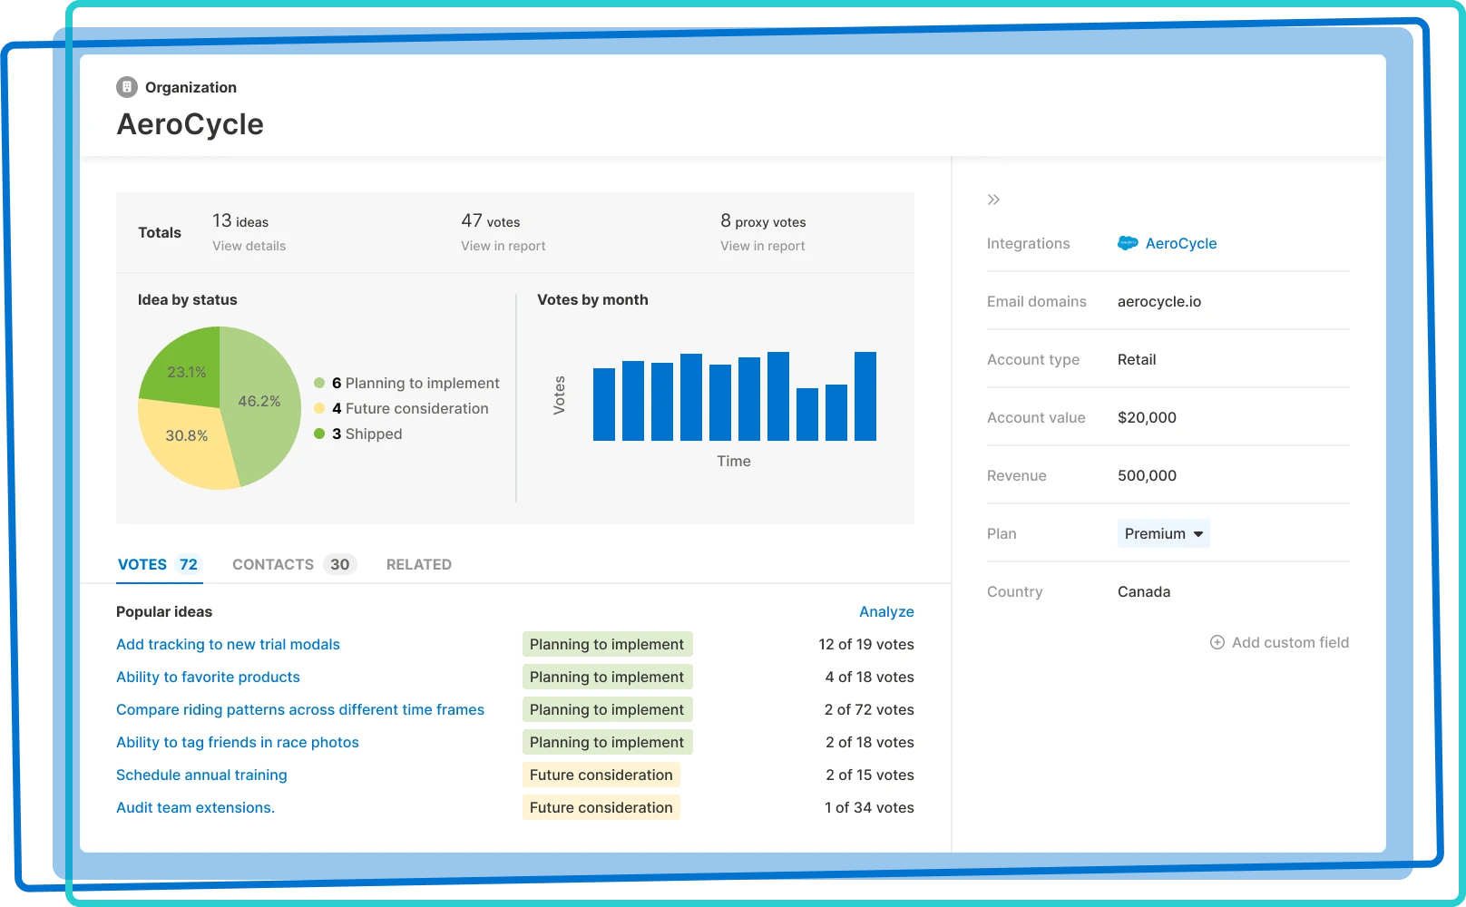Click status badge for Compare riding patterns
The height and width of the screenshot is (907, 1466).
607,709
